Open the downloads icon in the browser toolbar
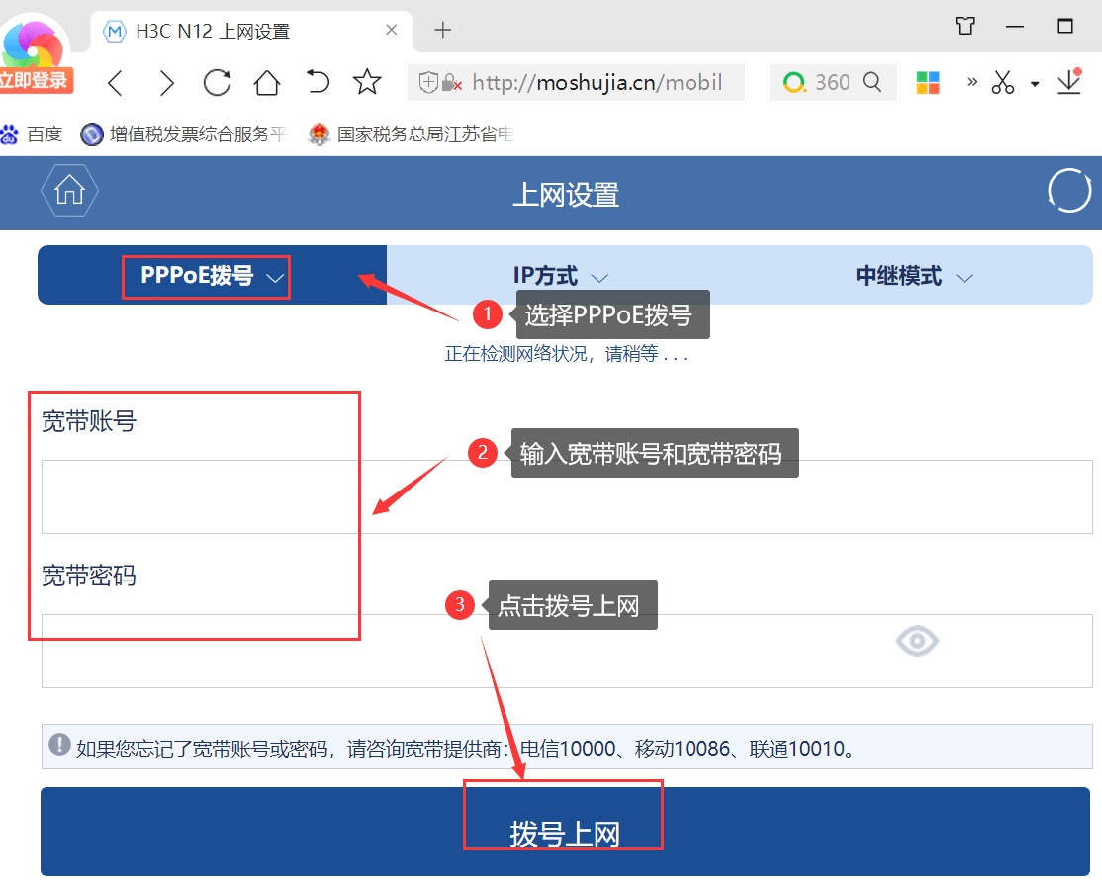The width and height of the screenshot is (1102, 892). point(1069,81)
